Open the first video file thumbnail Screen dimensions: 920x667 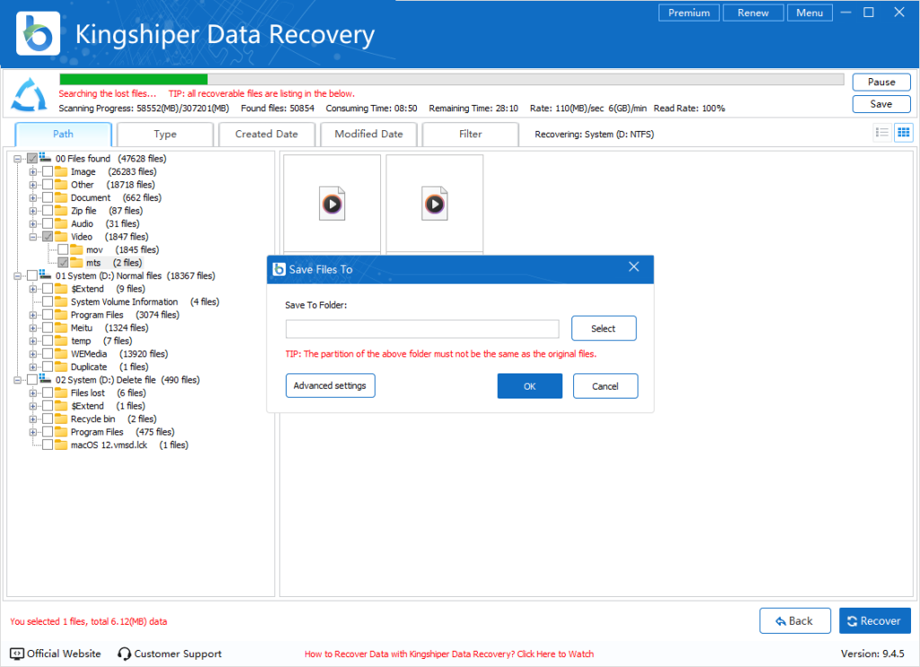coord(332,203)
